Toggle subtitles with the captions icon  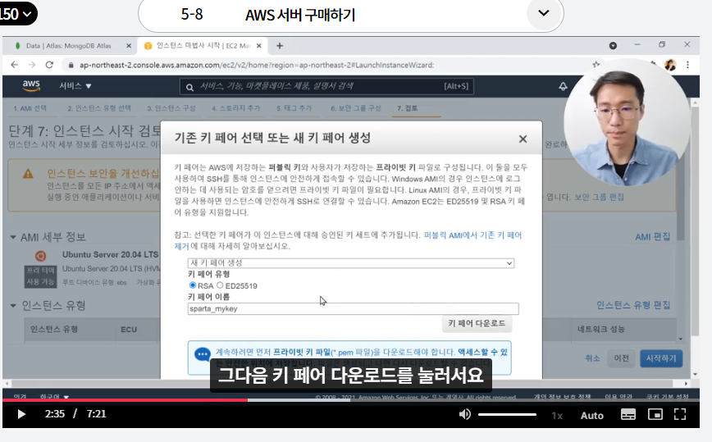(628, 414)
